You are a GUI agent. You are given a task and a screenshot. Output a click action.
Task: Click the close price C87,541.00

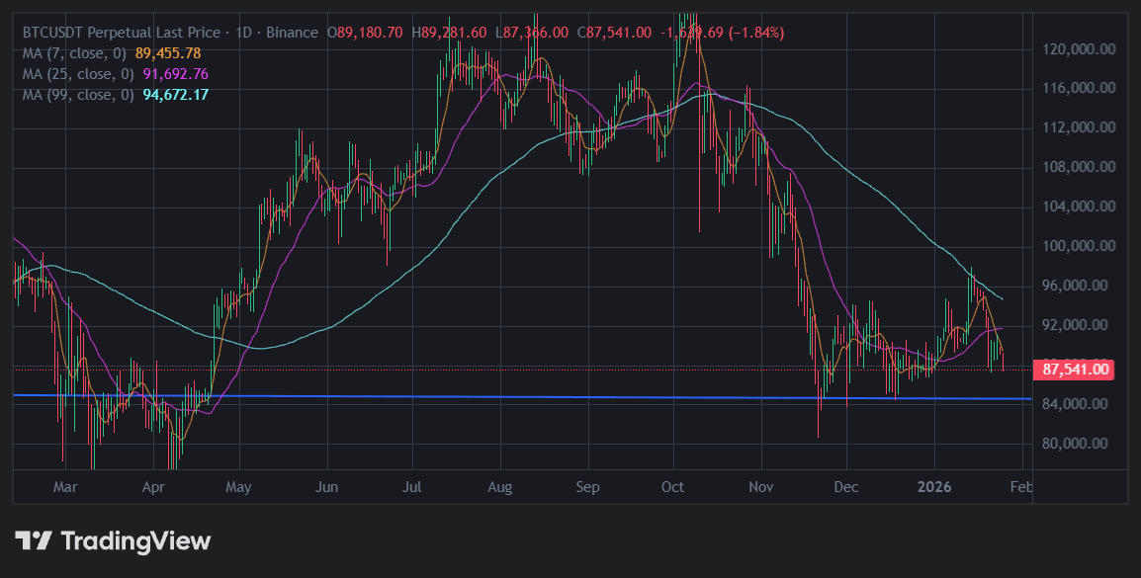tap(614, 33)
